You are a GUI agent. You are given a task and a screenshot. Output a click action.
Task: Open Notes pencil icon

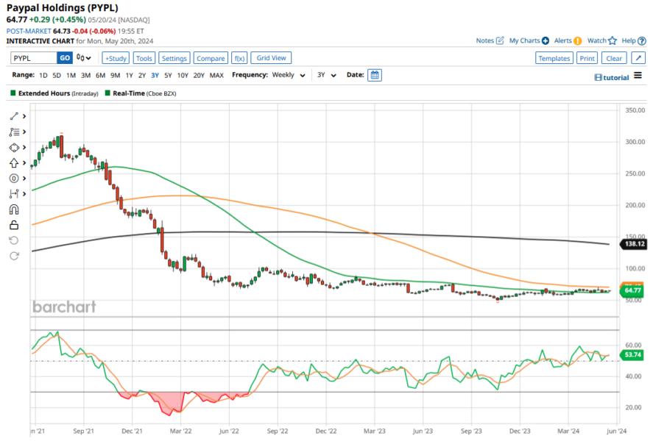tap(500, 40)
